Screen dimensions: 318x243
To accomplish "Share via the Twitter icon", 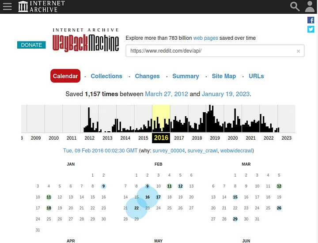I will [x=310, y=29].
